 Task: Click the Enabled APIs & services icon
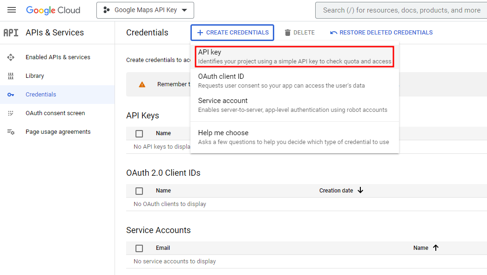coord(11,57)
